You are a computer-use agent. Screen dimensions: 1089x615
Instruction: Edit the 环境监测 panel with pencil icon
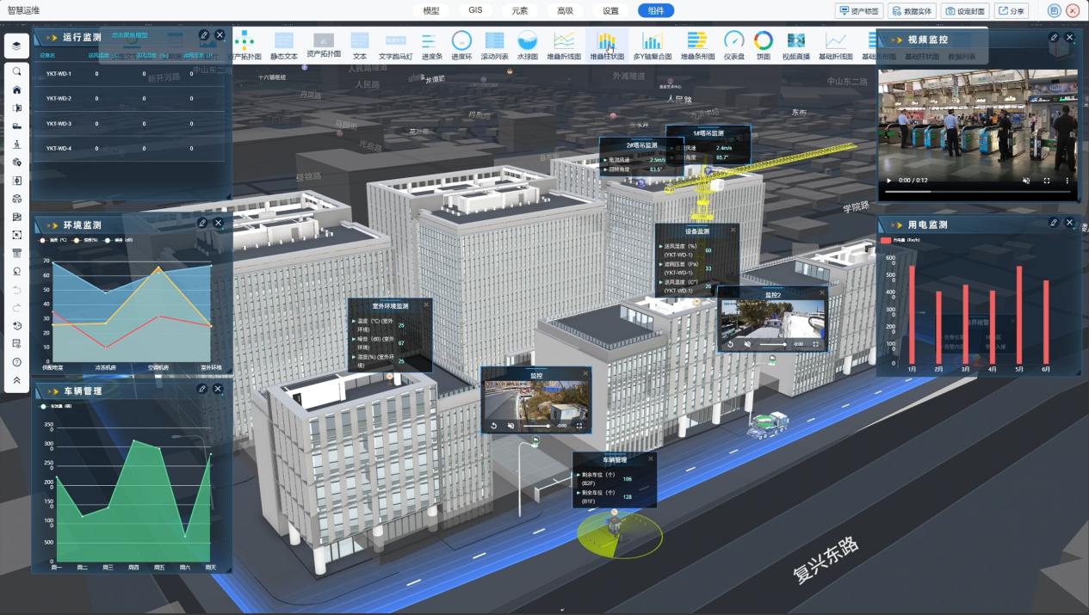click(x=202, y=223)
